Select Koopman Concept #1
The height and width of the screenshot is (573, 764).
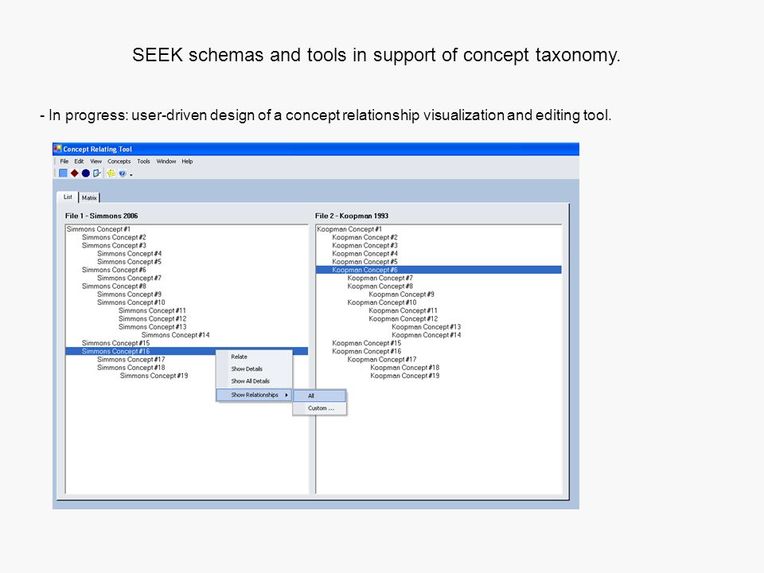(349, 229)
